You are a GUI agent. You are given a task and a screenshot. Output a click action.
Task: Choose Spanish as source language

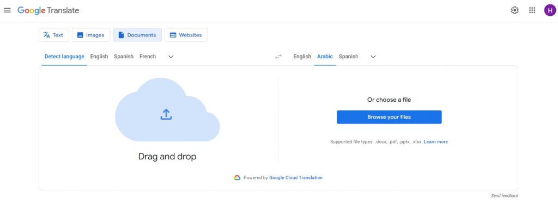[124, 57]
